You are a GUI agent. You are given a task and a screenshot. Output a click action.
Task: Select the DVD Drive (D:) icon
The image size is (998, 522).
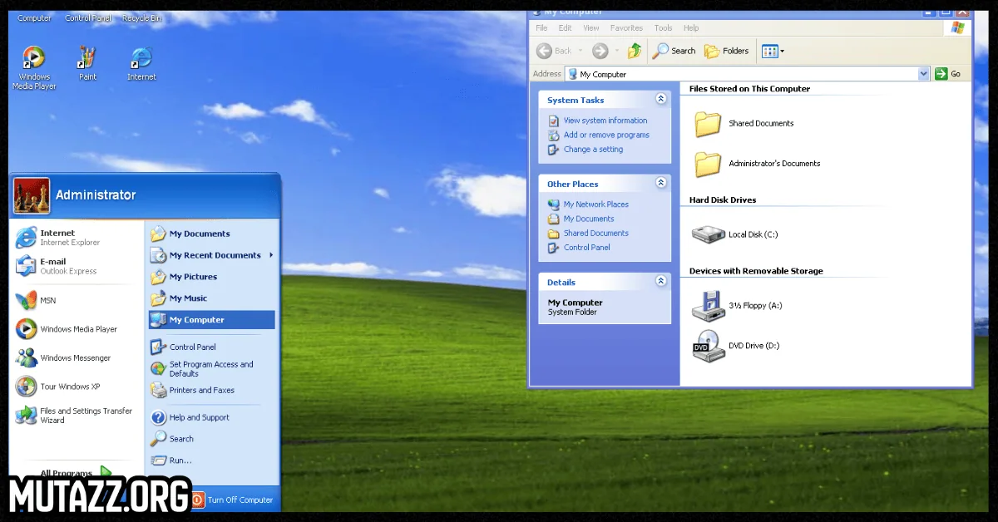[x=709, y=345]
